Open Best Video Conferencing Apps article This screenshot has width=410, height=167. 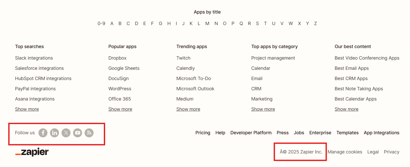coord(367,58)
